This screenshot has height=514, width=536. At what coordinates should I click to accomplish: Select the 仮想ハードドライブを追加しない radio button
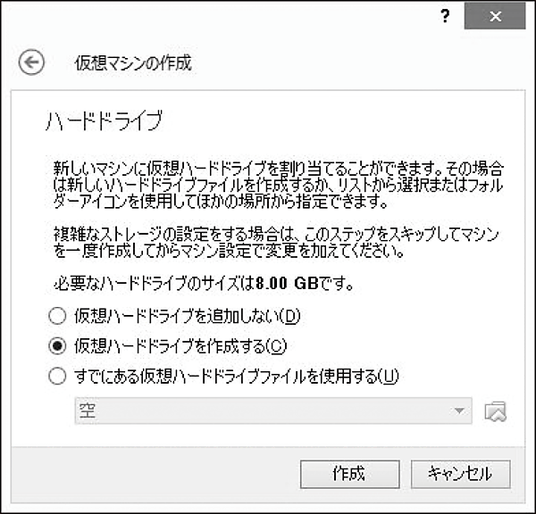[x=58, y=315]
